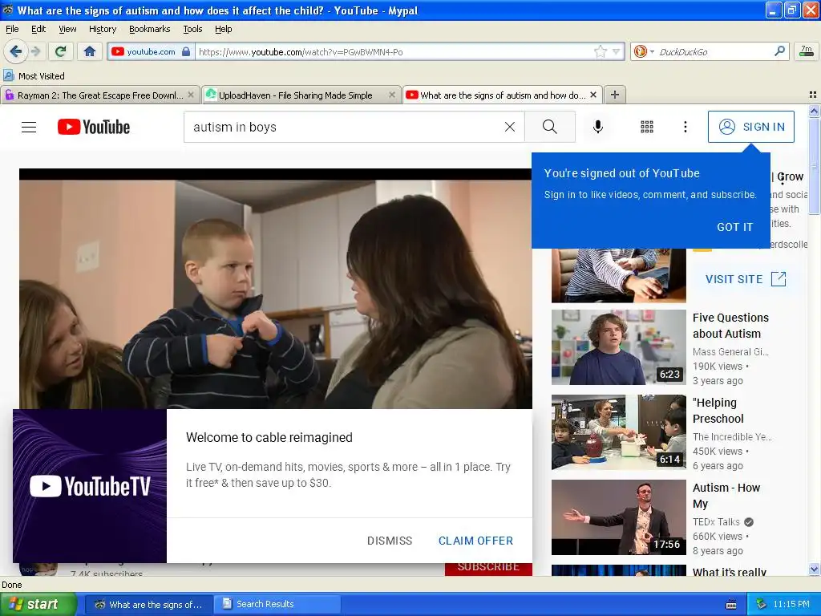Image resolution: width=821 pixels, height=616 pixels.
Task: Click the youtube.com site identity badge
Action: coord(151,51)
